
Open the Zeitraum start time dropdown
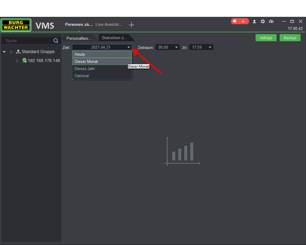click(x=168, y=47)
